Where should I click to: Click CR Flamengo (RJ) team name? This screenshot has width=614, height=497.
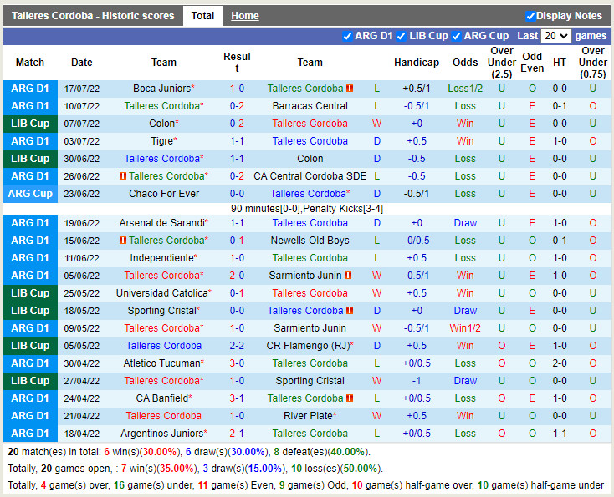(x=308, y=346)
